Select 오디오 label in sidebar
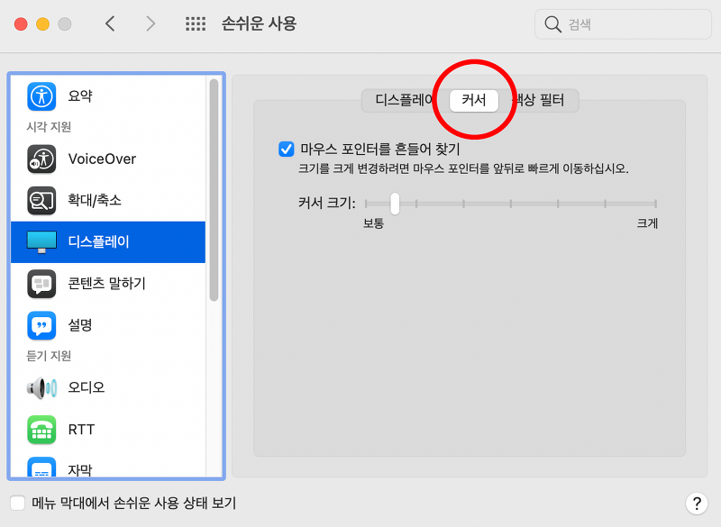This screenshot has height=527, width=721. pos(87,387)
